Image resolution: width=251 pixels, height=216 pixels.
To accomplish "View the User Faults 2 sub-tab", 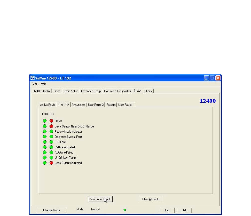I will coord(96,105).
